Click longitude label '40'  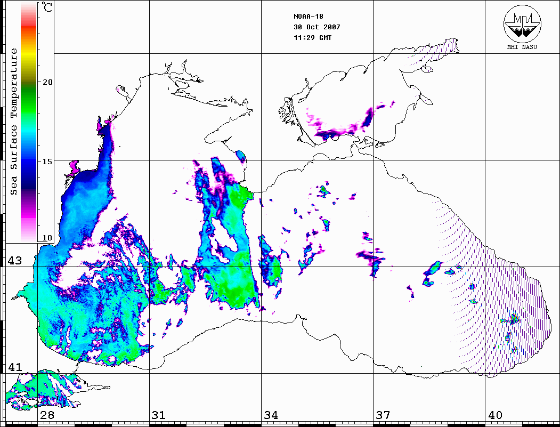(x=495, y=415)
